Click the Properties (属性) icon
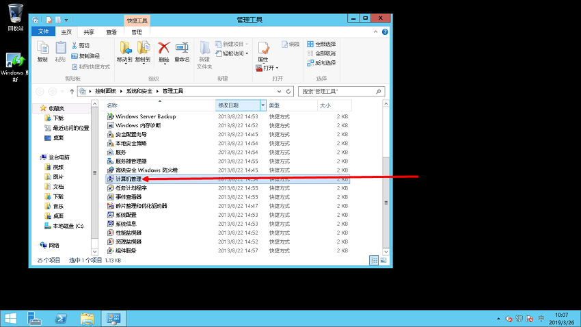Viewport: 581px width, 327px height. coord(263,51)
